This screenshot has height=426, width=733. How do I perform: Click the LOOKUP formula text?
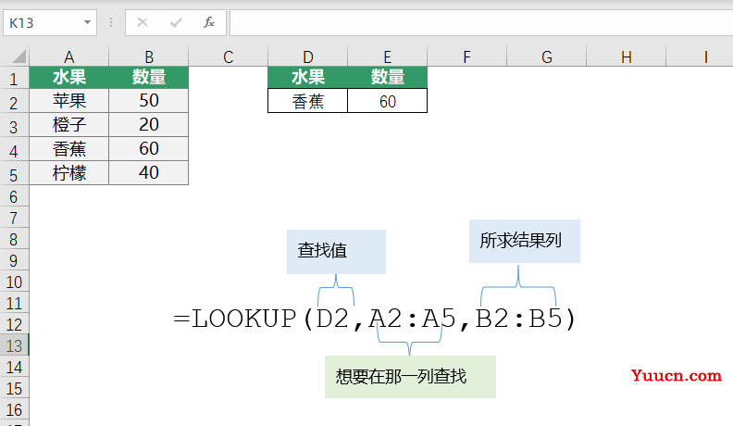tap(375, 319)
